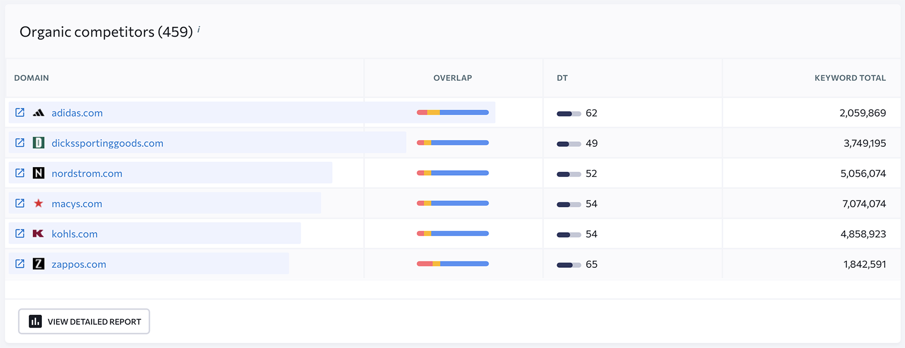
Task: Open the dickssportinggoods.com domain link
Action: pyautogui.click(x=107, y=143)
